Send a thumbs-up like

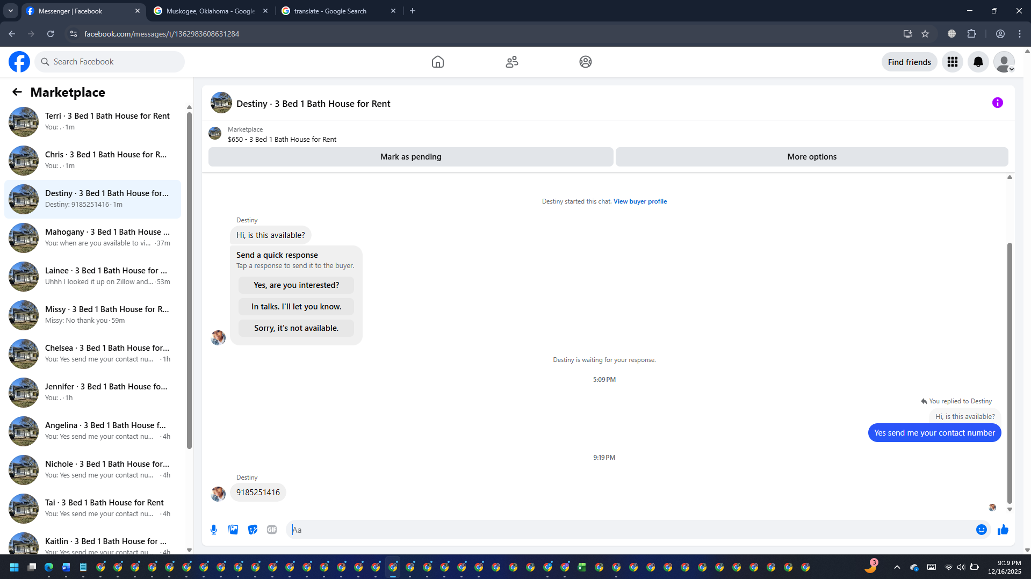1003,530
